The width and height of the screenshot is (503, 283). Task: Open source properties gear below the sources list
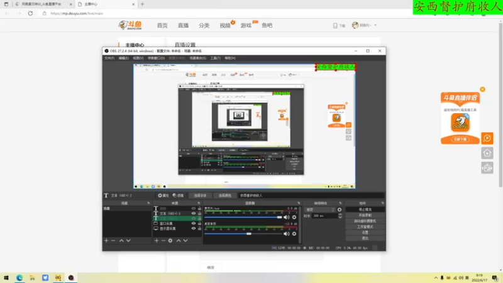coord(170,240)
